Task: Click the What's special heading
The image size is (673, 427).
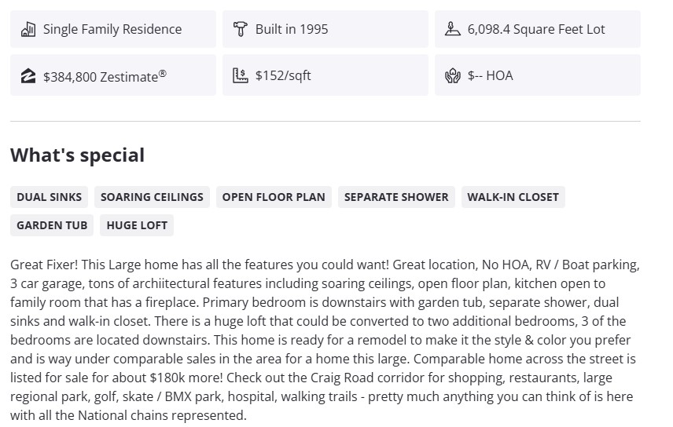Action: click(x=77, y=155)
